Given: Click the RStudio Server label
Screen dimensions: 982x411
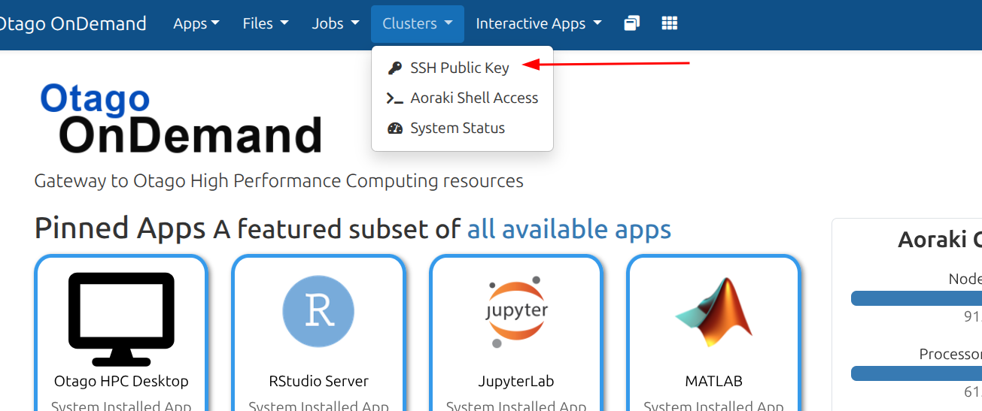Looking at the screenshot, I should point(318,381).
